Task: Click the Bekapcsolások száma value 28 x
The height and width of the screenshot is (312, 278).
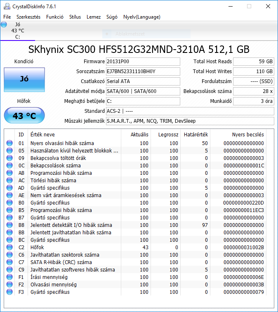Action: [x=254, y=91]
